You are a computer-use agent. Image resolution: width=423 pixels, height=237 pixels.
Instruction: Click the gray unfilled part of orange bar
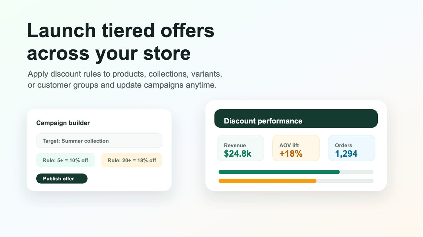click(345, 181)
